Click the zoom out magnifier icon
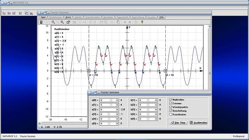249x140 pixels. [x=53, y=22]
